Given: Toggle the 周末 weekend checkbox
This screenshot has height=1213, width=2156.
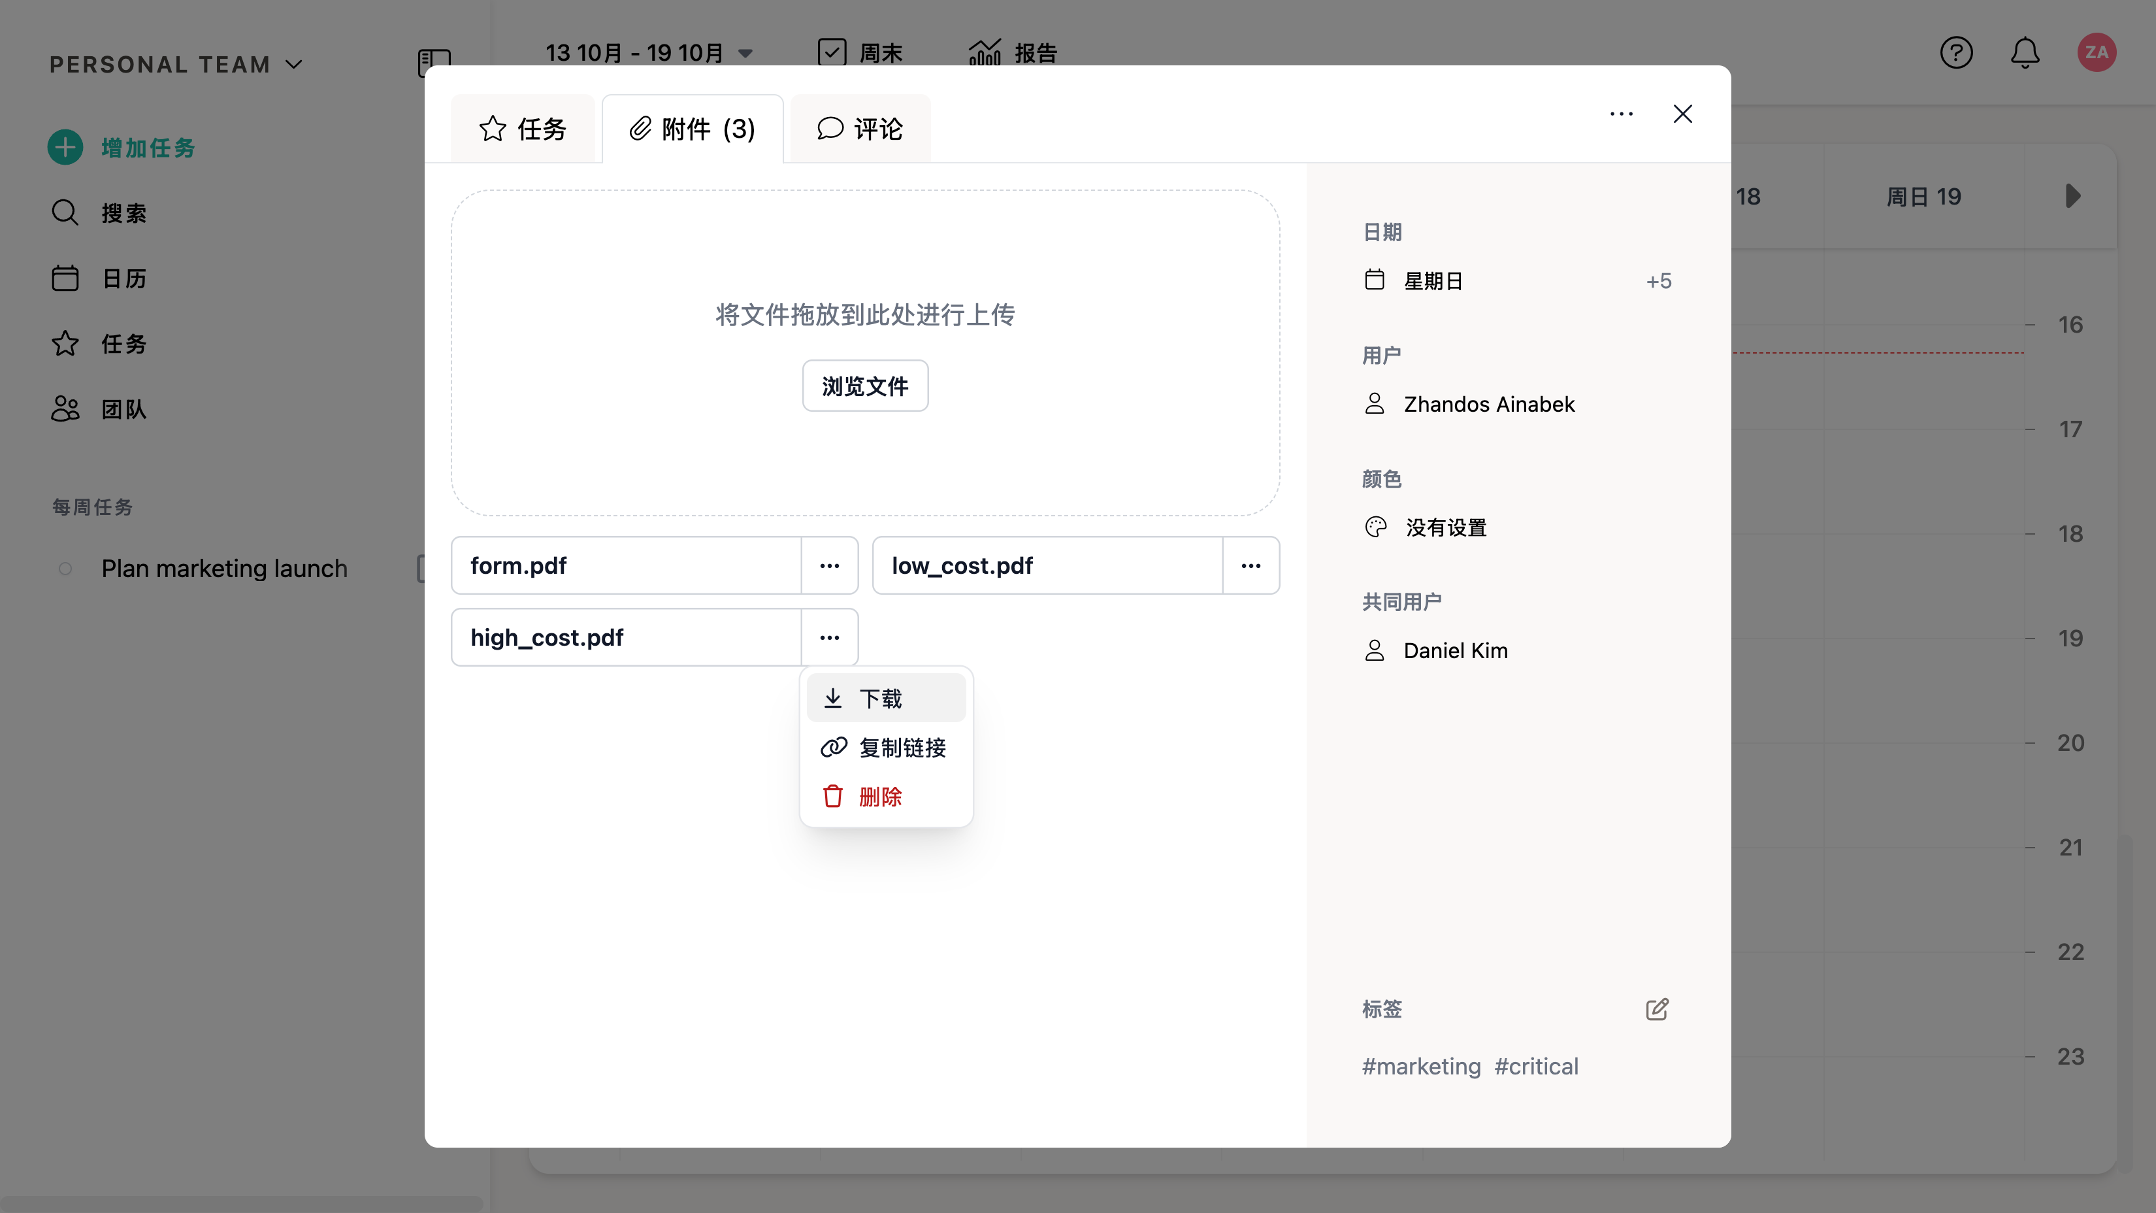Looking at the screenshot, I should point(832,53).
